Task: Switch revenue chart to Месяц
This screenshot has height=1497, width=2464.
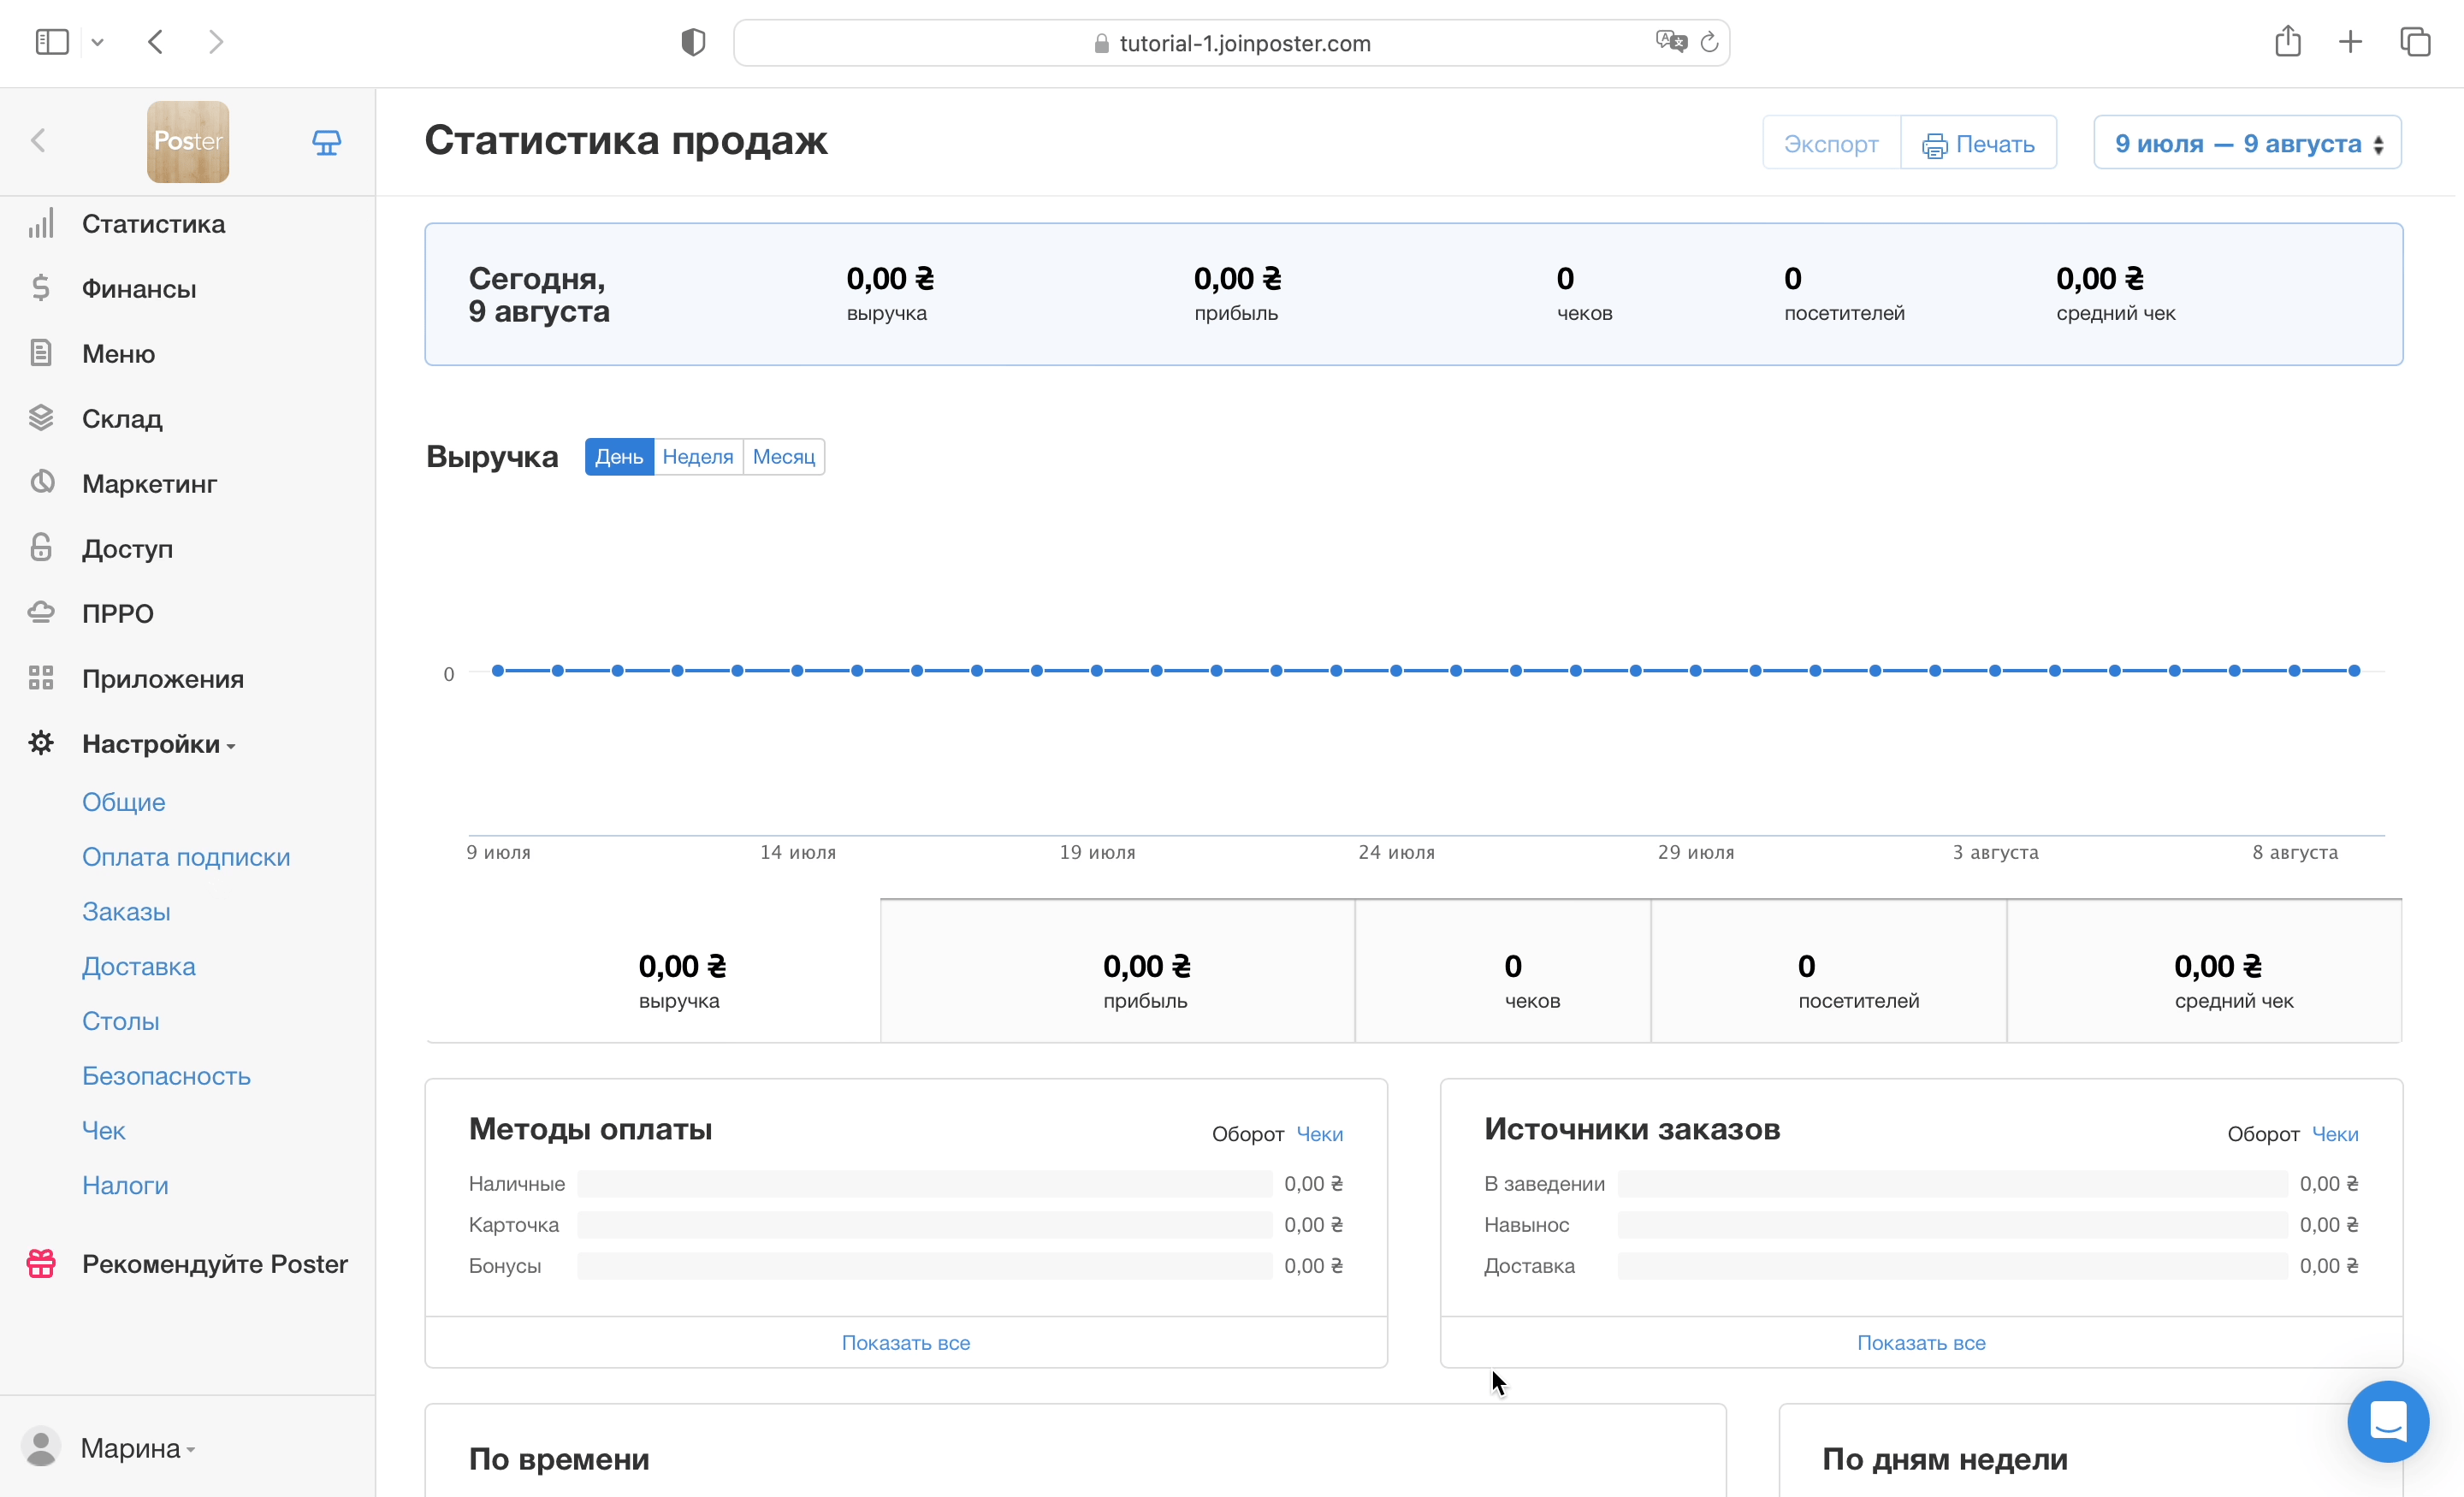Action: click(x=783, y=457)
